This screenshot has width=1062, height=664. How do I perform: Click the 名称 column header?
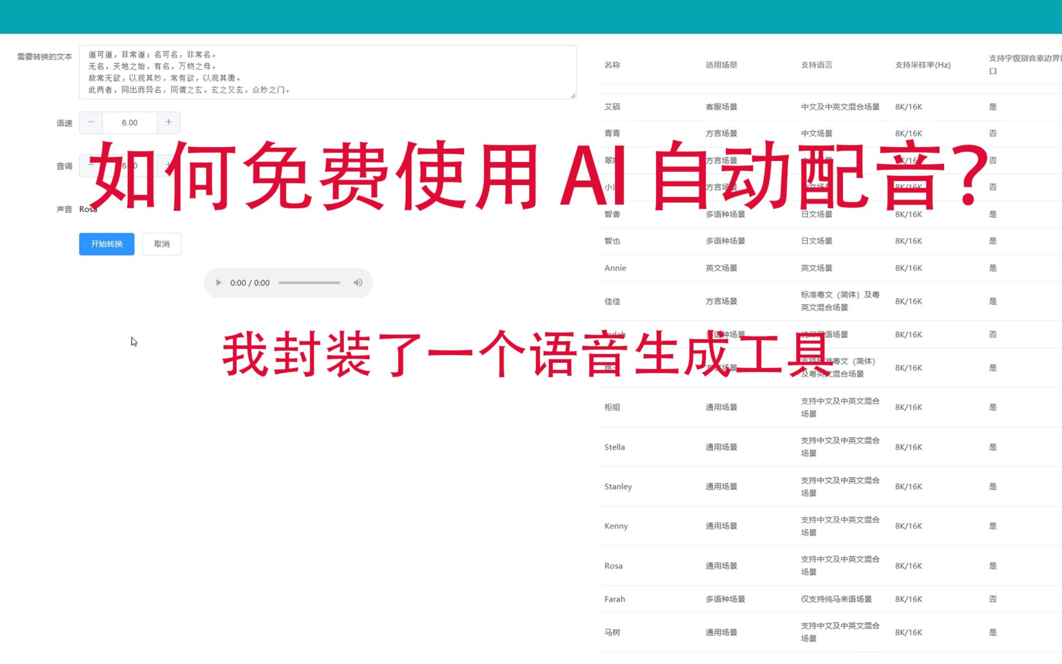click(612, 65)
